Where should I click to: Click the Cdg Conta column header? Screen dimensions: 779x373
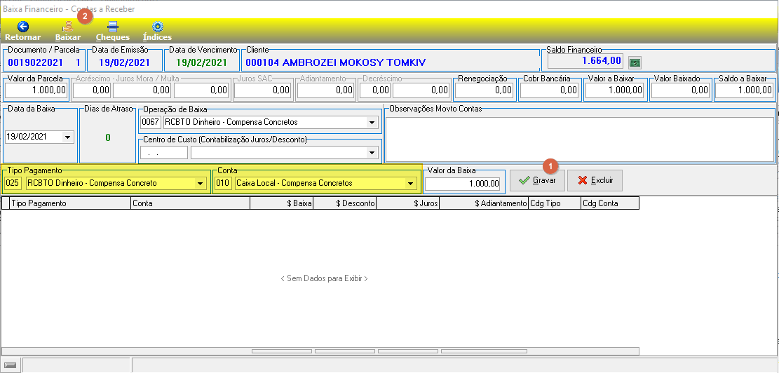610,203
